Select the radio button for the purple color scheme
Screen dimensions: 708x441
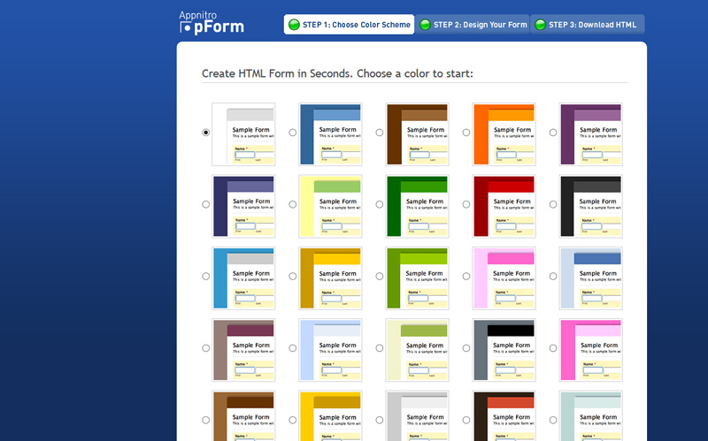click(x=552, y=133)
